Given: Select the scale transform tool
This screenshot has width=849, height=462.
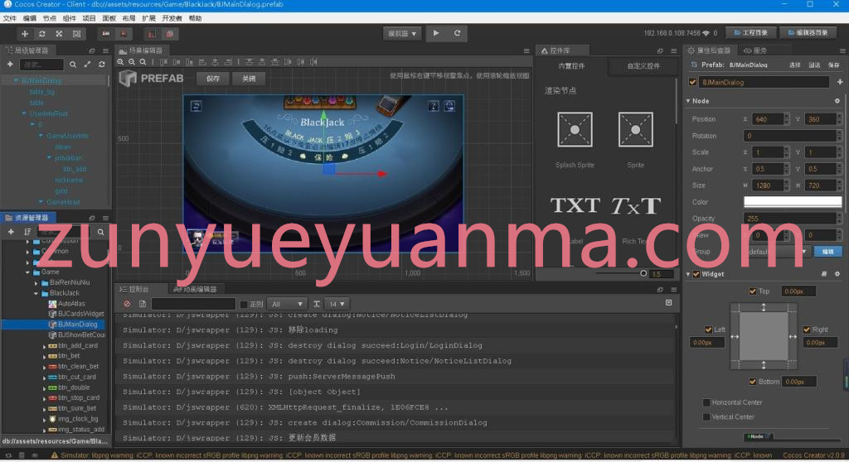Looking at the screenshot, I should 60,34.
